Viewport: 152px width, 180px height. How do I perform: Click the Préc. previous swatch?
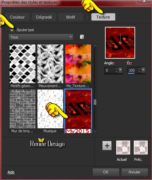click(141, 148)
